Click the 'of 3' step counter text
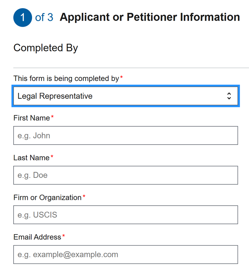This screenshot has width=249, height=277. 44,17
